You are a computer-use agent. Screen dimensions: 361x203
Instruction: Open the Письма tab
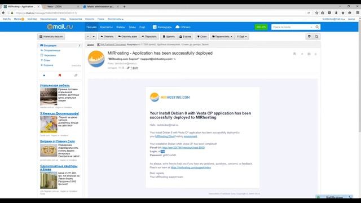tap(91, 27)
